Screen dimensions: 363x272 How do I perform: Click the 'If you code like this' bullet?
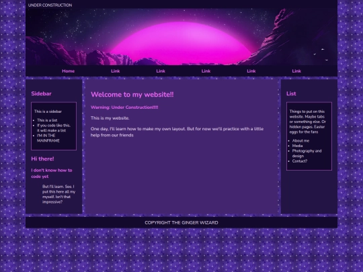(54, 128)
